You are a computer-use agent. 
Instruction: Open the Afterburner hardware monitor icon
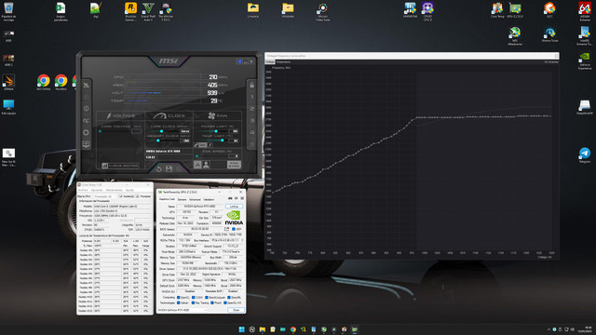pos(87,144)
